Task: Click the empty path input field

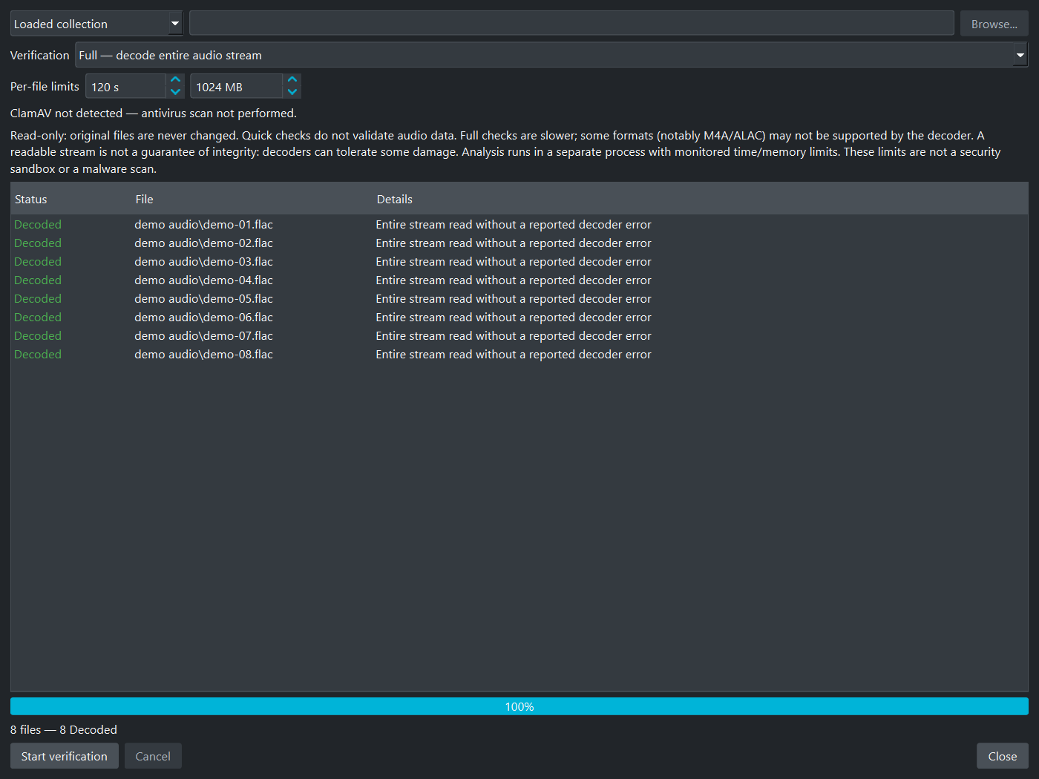Action: pyautogui.click(x=571, y=24)
